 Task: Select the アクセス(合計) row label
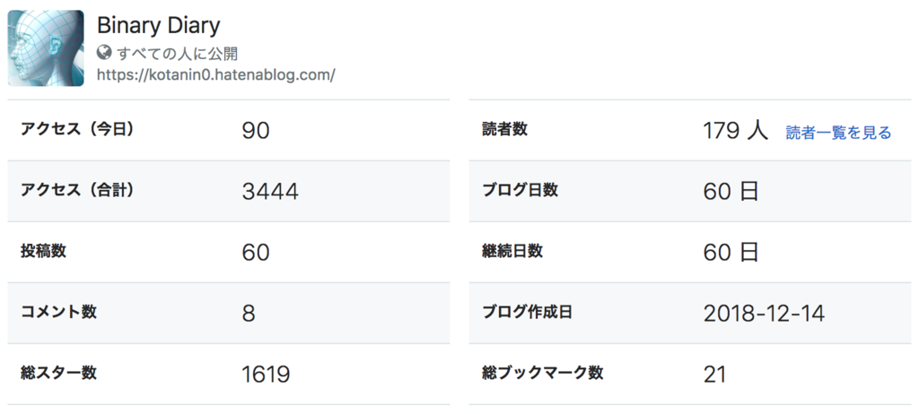pyautogui.click(x=77, y=190)
